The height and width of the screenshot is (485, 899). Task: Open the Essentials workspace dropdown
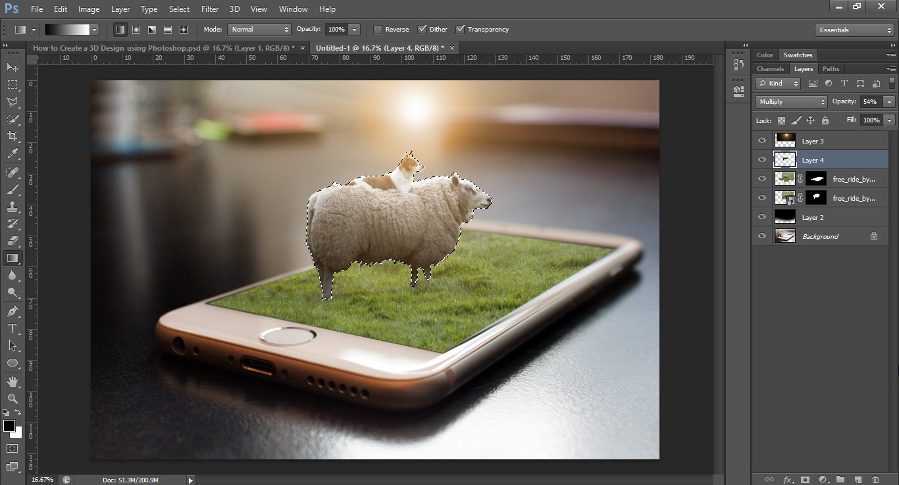pyautogui.click(x=854, y=30)
